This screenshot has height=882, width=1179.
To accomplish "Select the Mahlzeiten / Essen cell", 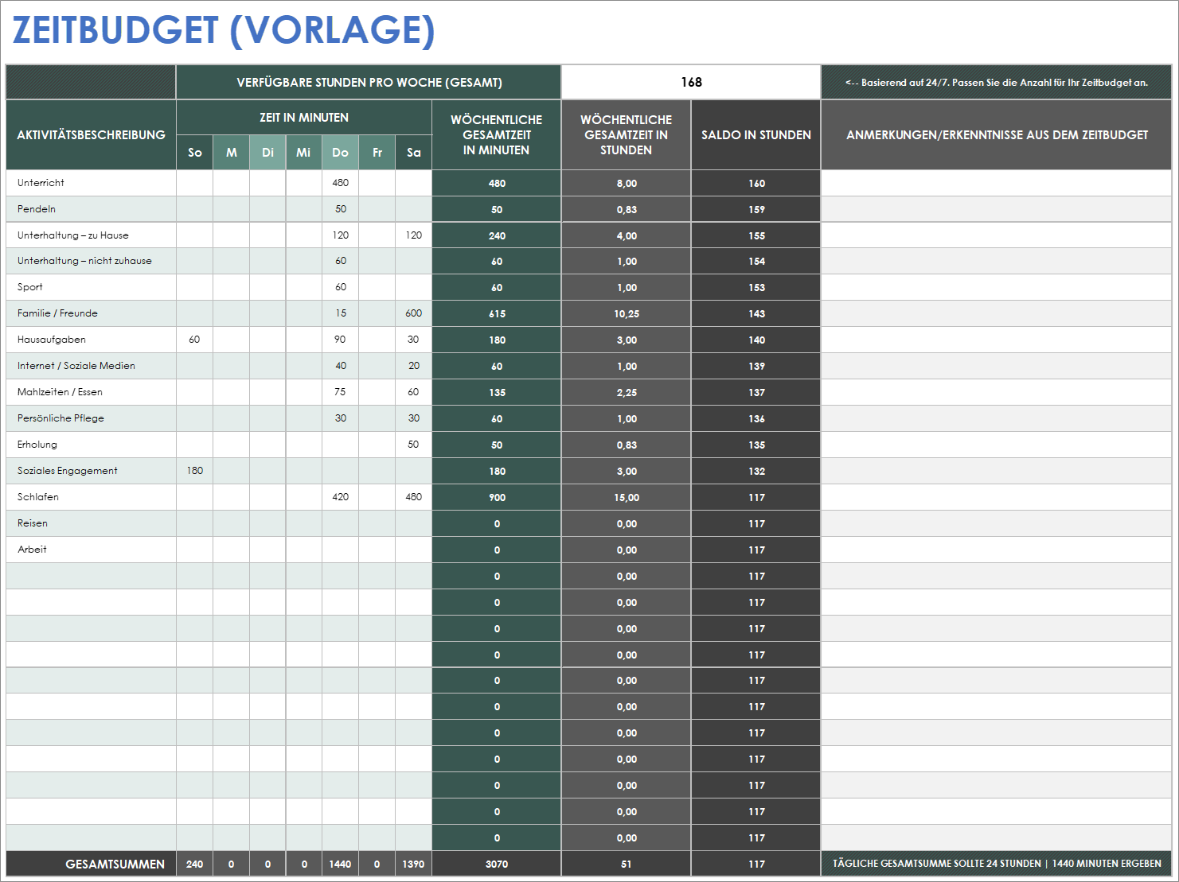I will click(x=91, y=392).
